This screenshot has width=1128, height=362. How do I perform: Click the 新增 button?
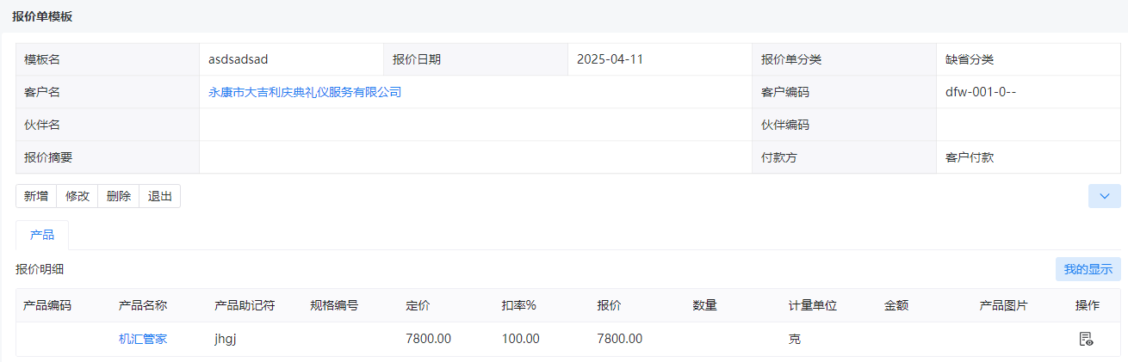[36, 196]
